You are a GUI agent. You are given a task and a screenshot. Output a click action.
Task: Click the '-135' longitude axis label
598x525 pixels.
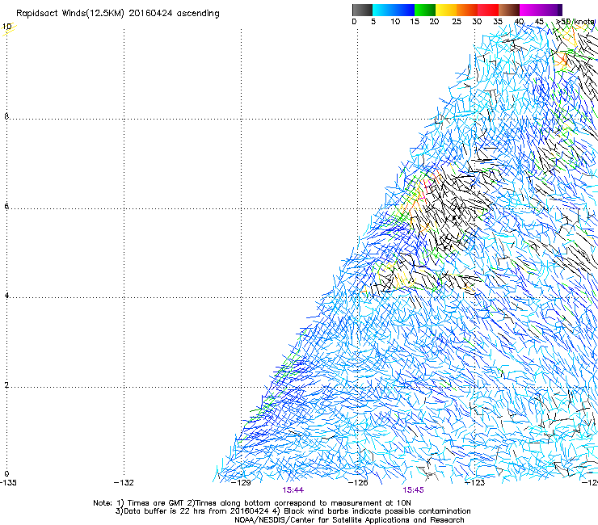(x=7, y=483)
